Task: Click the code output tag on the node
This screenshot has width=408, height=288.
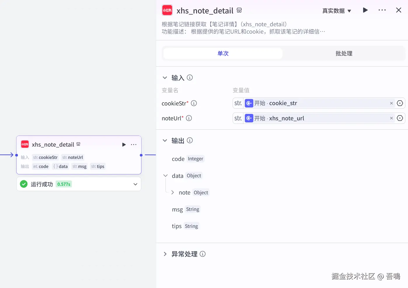Action: point(41,166)
